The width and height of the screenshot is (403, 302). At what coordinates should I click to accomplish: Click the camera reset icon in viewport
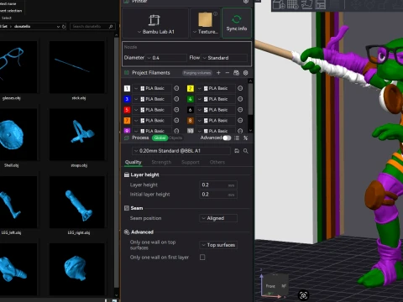pyautogui.click(x=303, y=295)
